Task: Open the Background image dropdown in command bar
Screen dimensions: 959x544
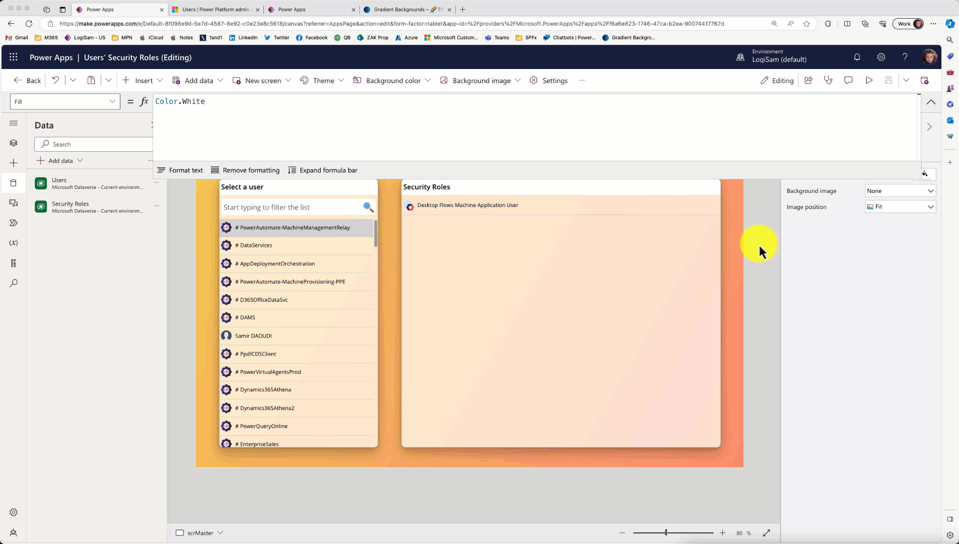Action: coord(480,80)
